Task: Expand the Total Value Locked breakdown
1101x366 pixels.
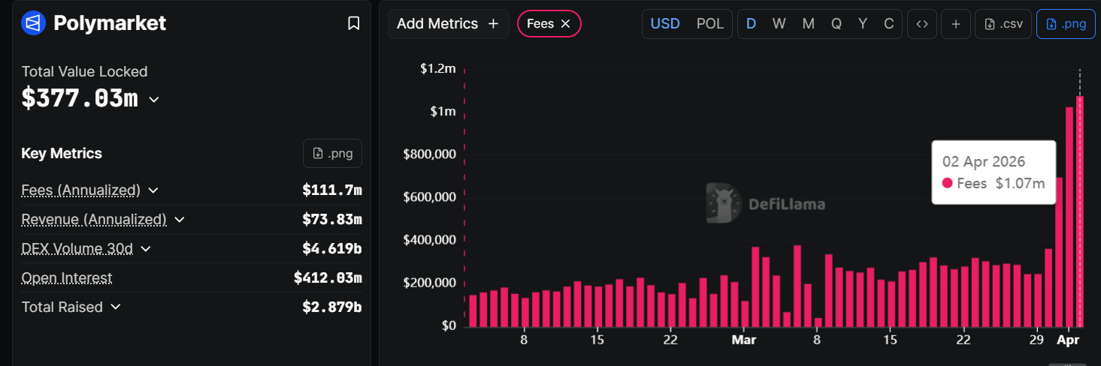Action: [x=154, y=99]
